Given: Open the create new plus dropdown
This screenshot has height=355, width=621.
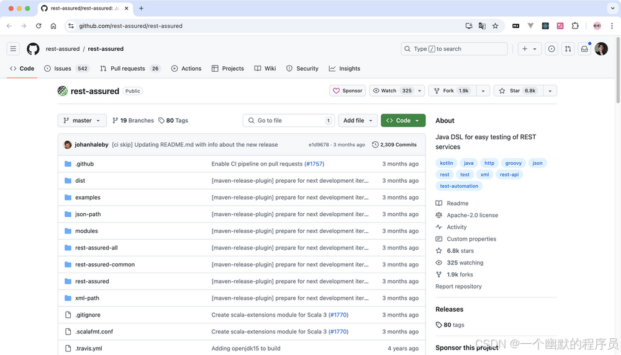Looking at the screenshot, I should click(530, 48).
